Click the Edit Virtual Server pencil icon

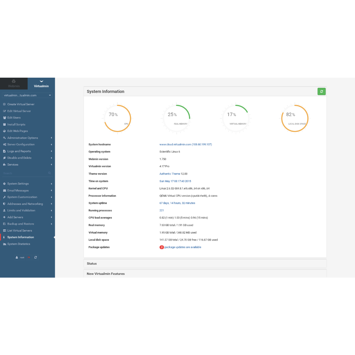pyautogui.click(x=4, y=111)
